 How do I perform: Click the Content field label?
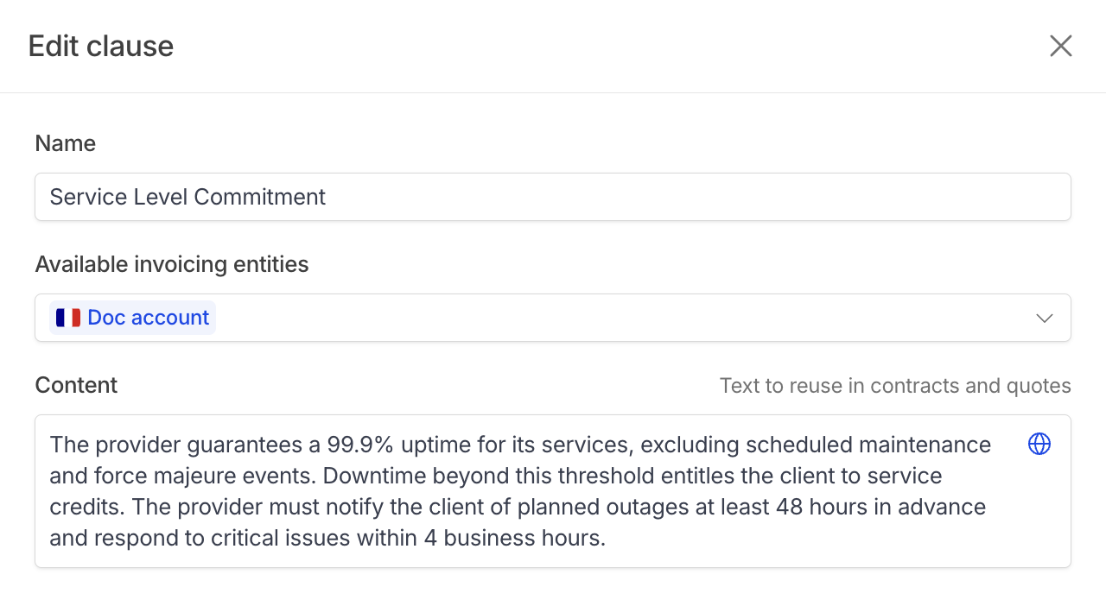(x=76, y=385)
